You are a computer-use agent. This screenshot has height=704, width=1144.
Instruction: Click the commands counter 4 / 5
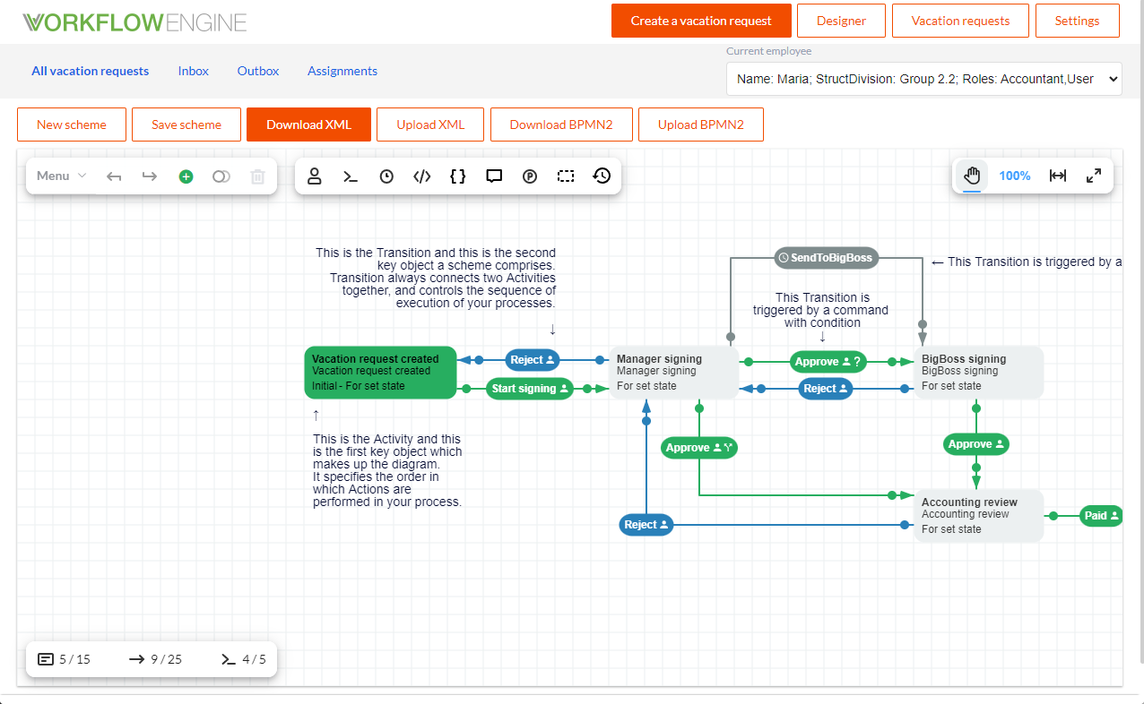tap(244, 659)
